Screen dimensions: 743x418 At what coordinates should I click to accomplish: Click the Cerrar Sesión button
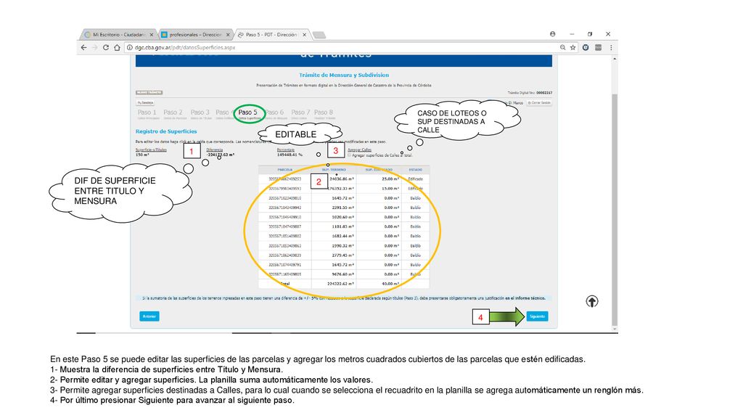(x=539, y=103)
